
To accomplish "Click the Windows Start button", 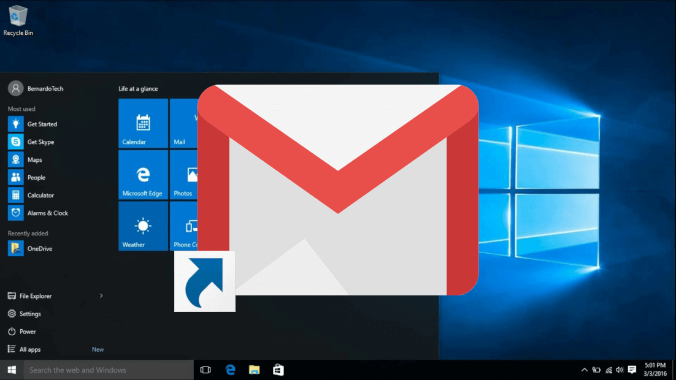I will pyautogui.click(x=12, y=370).
